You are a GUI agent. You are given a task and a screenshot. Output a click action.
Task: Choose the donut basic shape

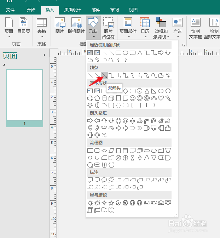point(140,98)
